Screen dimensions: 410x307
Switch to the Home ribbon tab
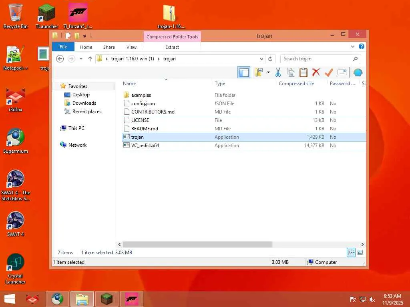86,47
